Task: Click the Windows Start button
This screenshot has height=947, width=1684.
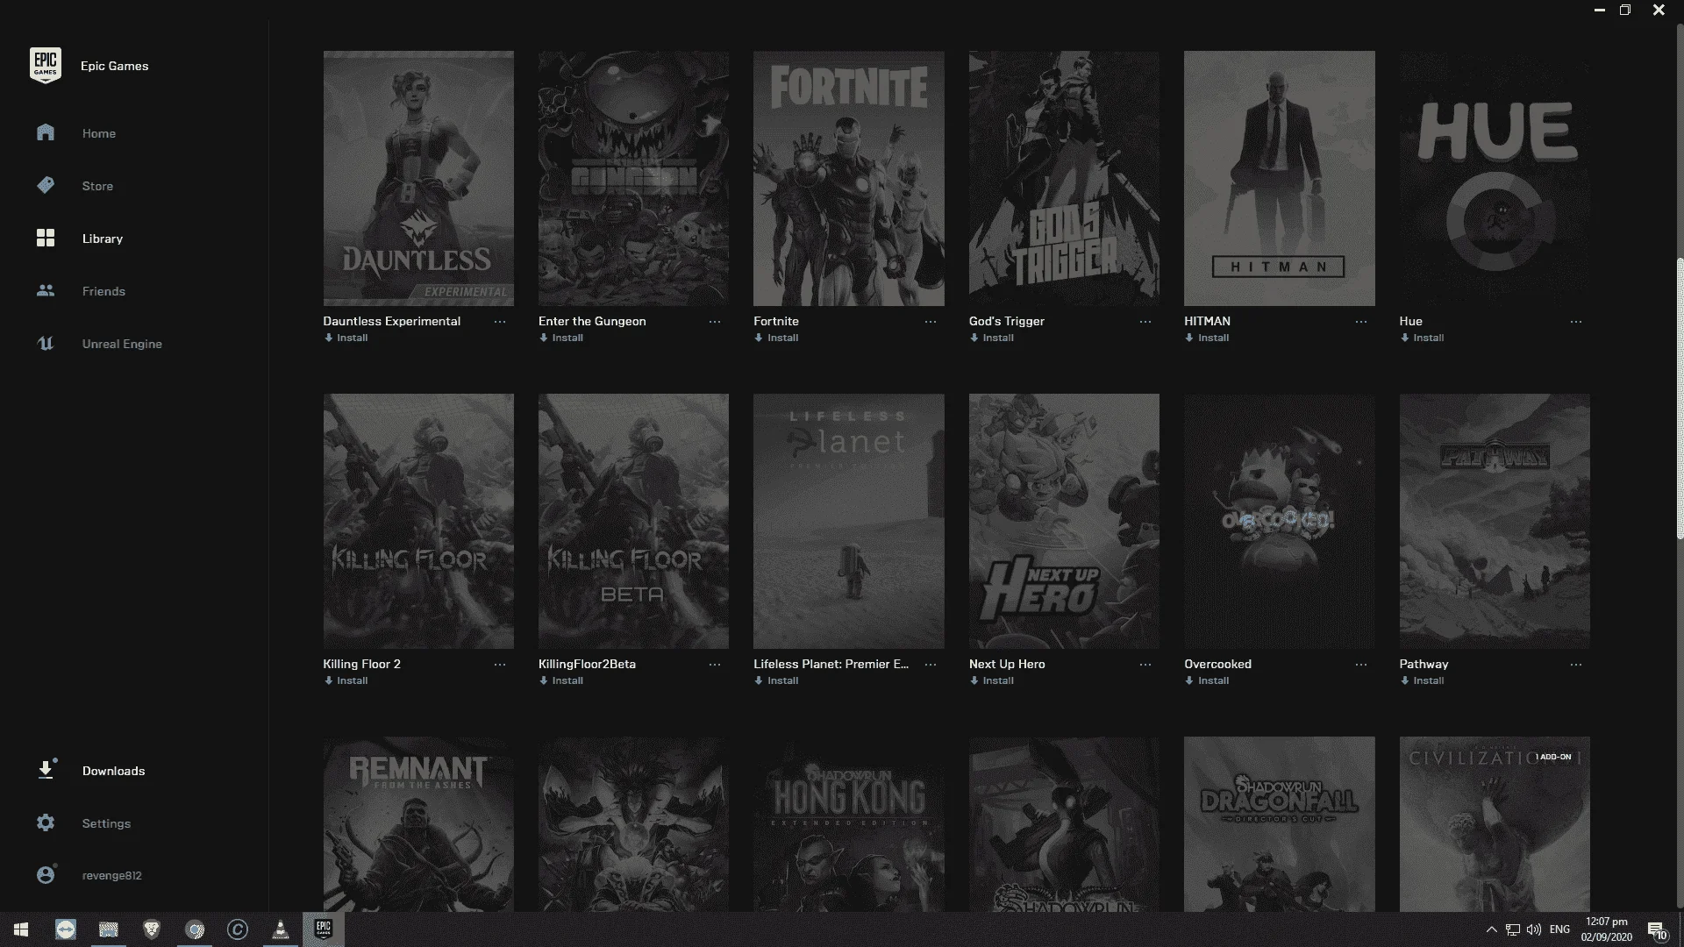Action: (21, 929)
